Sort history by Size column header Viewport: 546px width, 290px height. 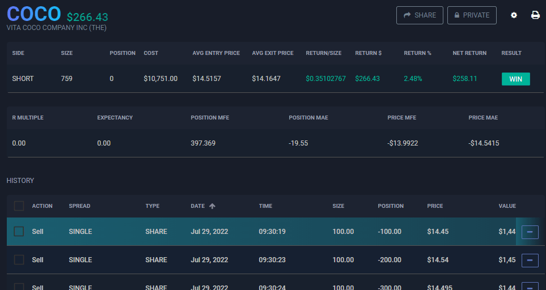pyautogui.click(x=338, y=206)
